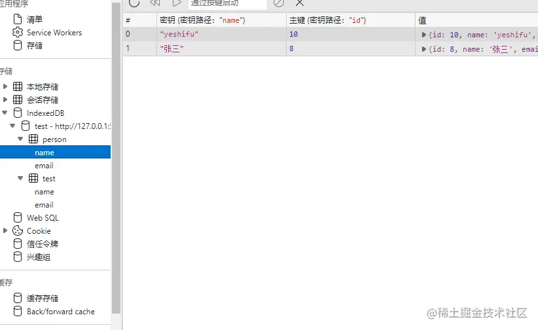This screenshot has height=330, width=538.
Task: Select the email index under person
Action: [x=44, y=166]
